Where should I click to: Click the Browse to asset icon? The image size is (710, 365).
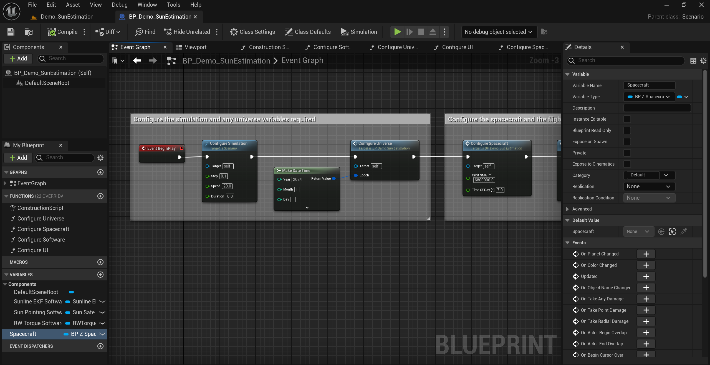pyautogui.click(x=29, y=32)
